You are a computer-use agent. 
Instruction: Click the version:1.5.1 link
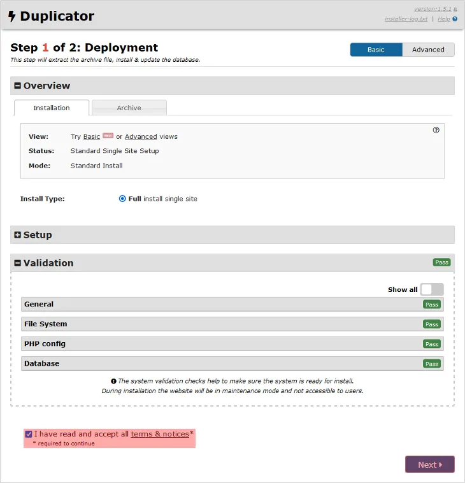433,10
